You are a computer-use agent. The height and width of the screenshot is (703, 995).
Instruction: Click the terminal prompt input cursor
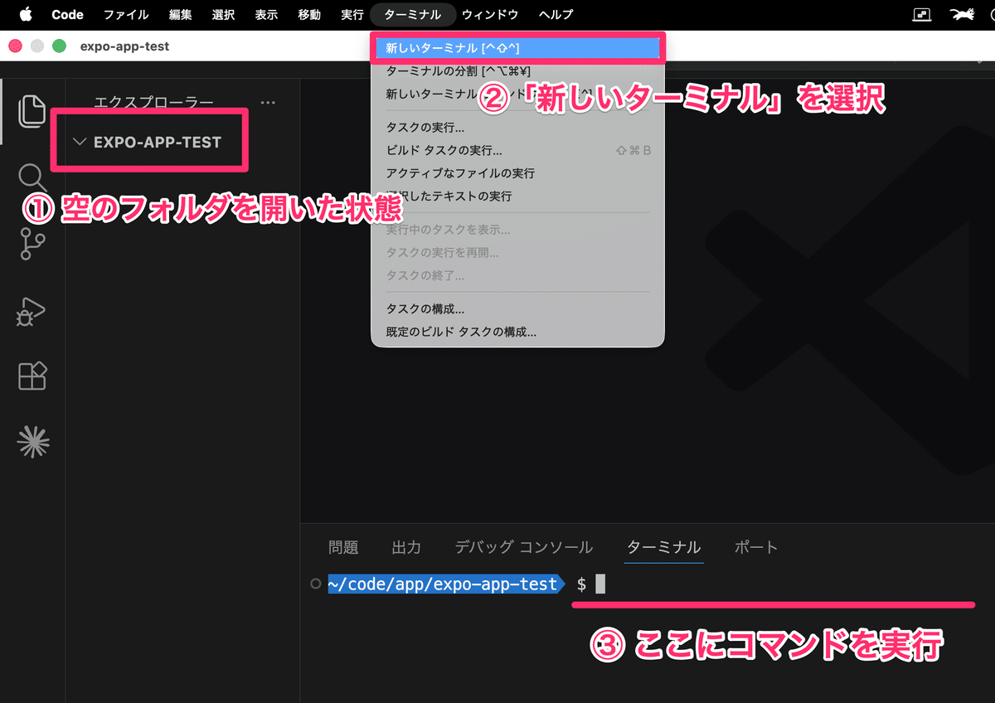pos(600,584)
